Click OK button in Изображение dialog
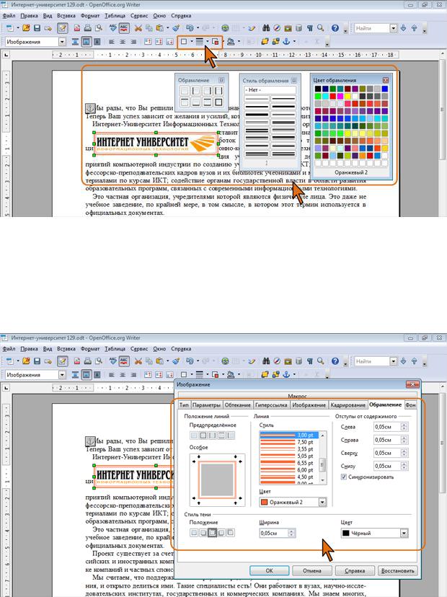 [x=269, y=570]
